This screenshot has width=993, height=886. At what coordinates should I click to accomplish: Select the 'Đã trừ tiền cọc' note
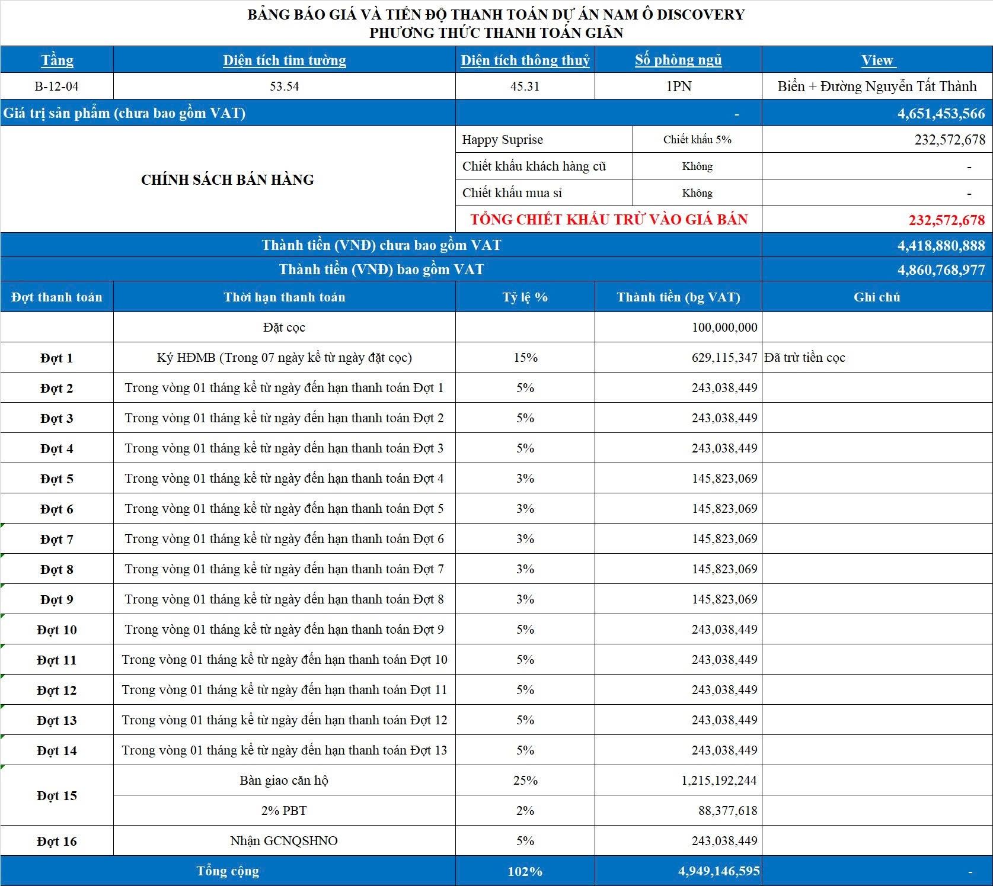[877, 358]
